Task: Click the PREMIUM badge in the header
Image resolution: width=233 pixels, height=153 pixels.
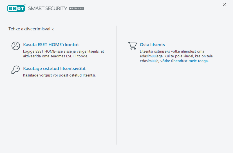Action: pos(76,8)
